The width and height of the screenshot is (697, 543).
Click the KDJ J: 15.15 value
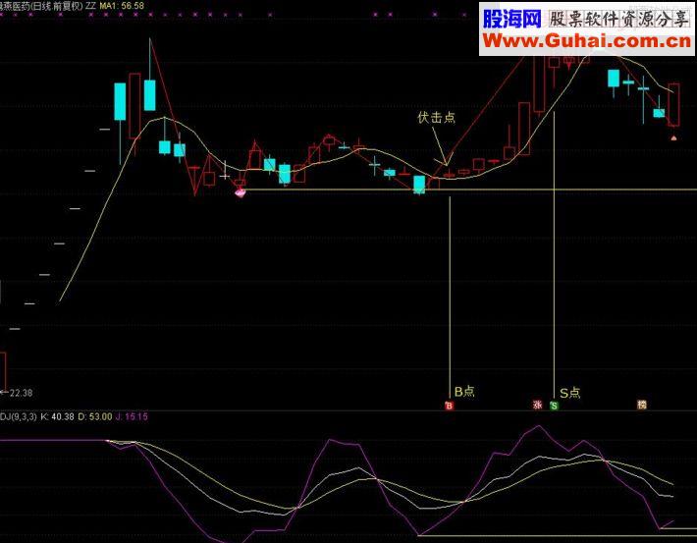point(132,416)
